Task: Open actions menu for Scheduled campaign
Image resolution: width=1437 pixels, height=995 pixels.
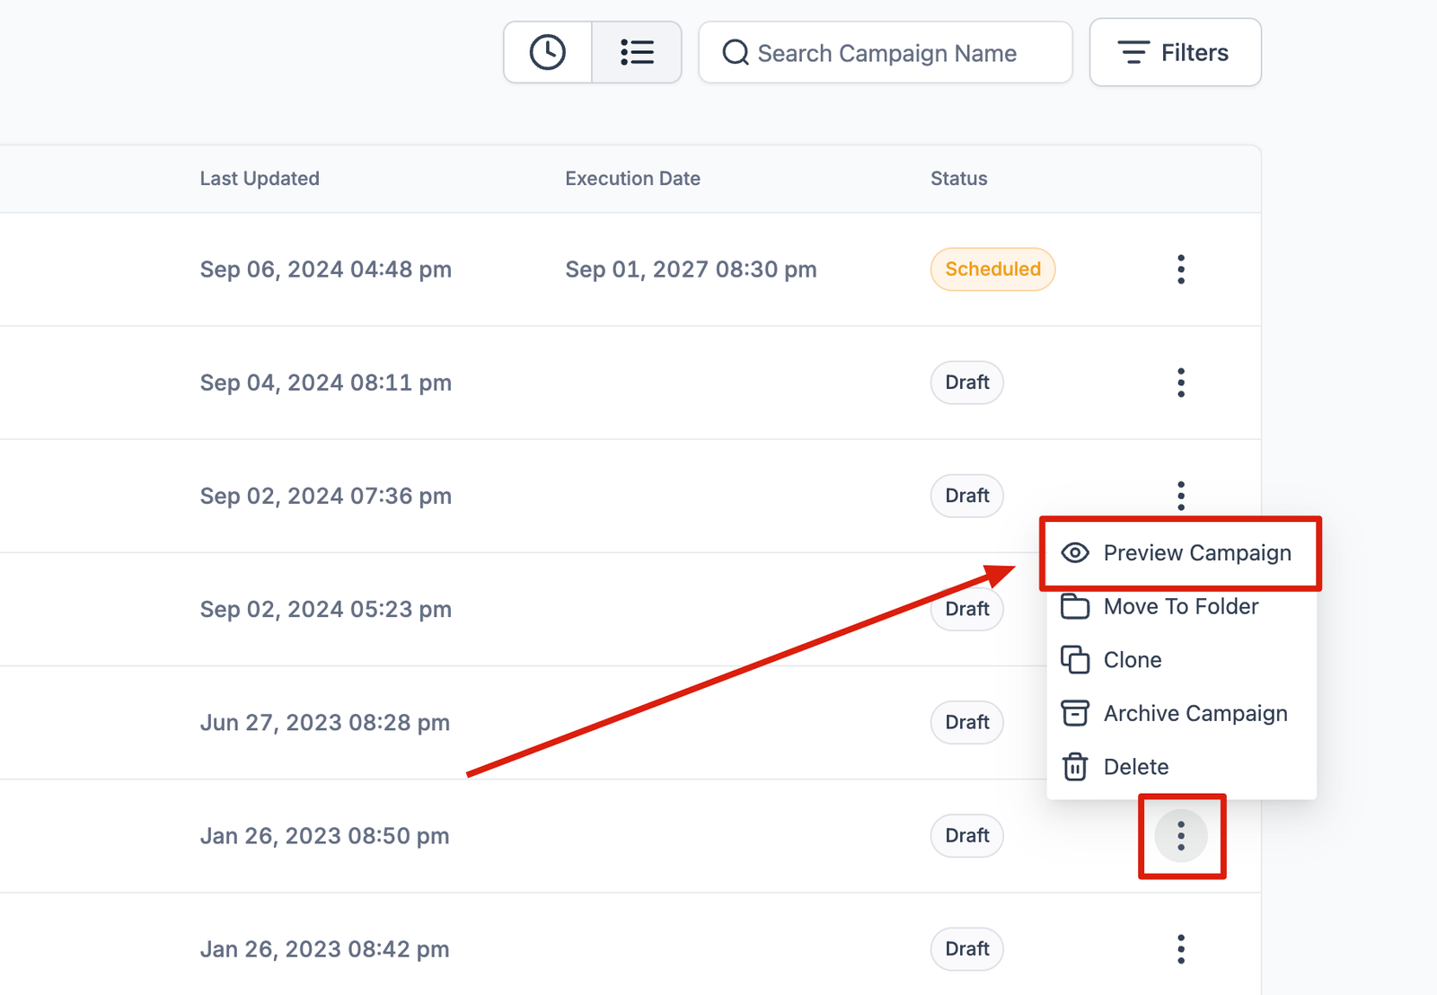Action: [1180, 269]
